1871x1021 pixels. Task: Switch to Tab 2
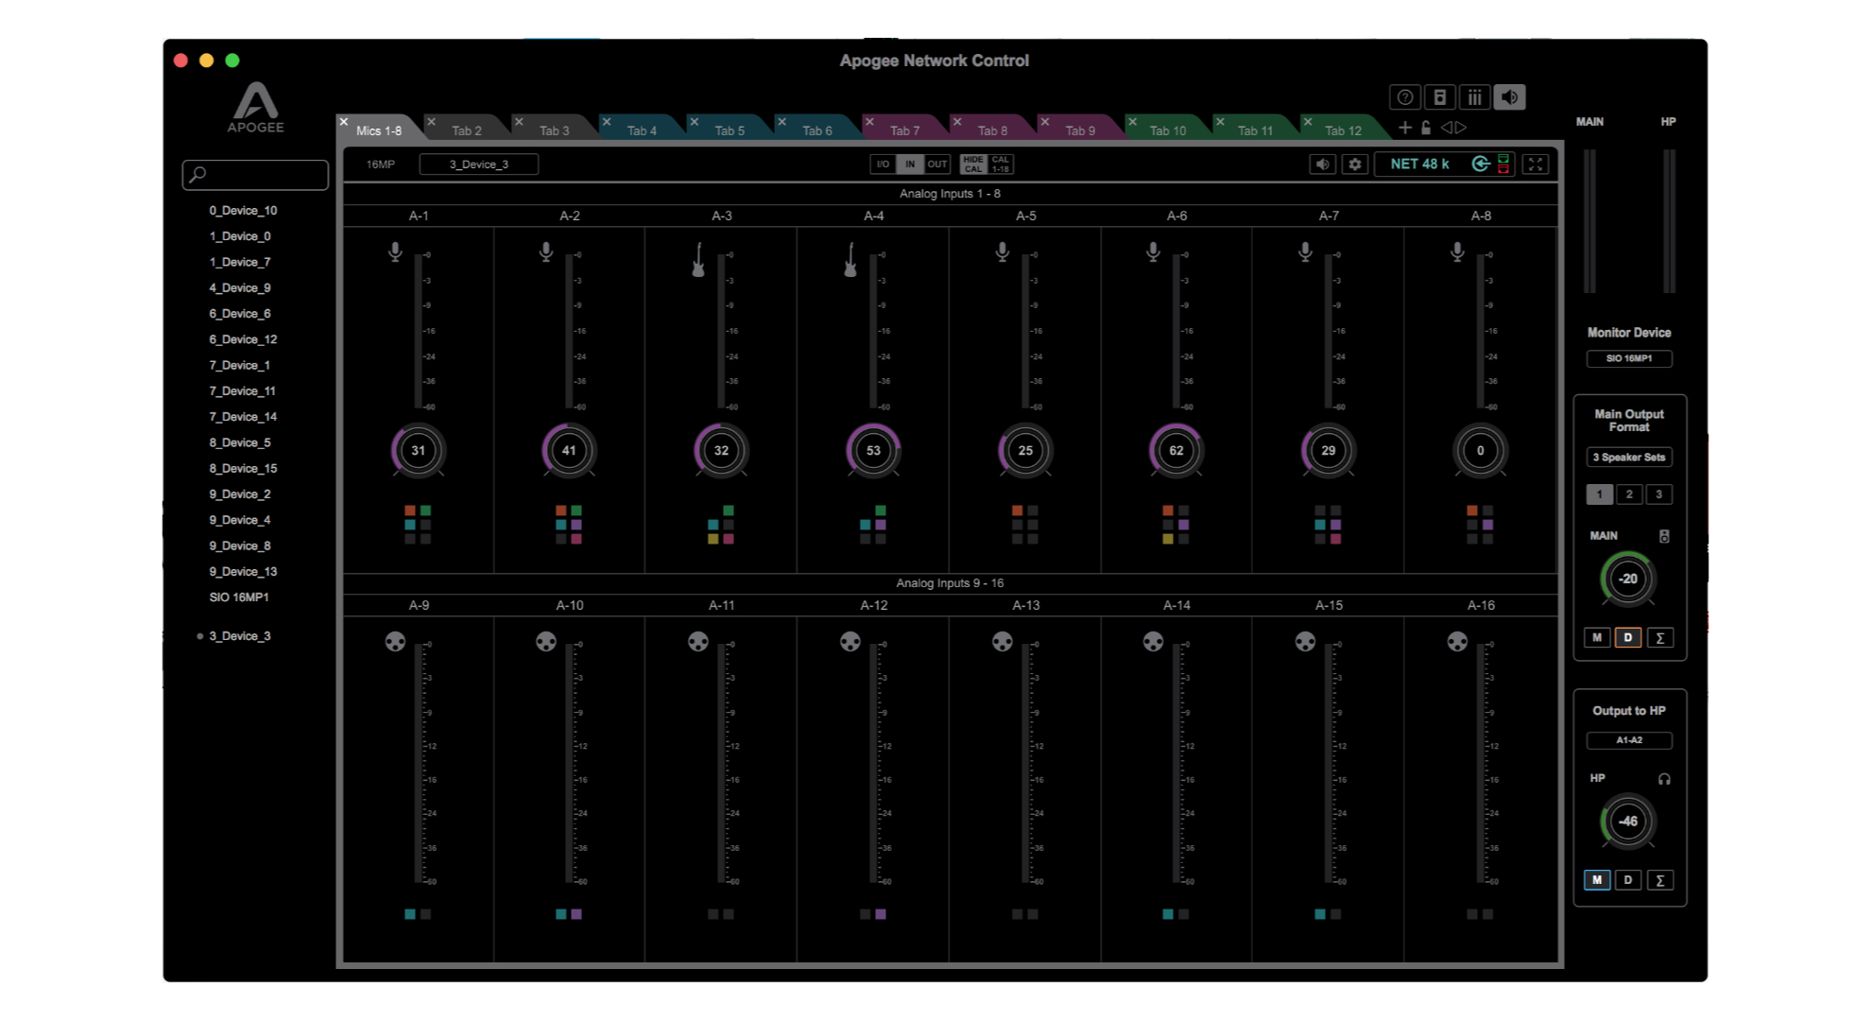[467, 130]
